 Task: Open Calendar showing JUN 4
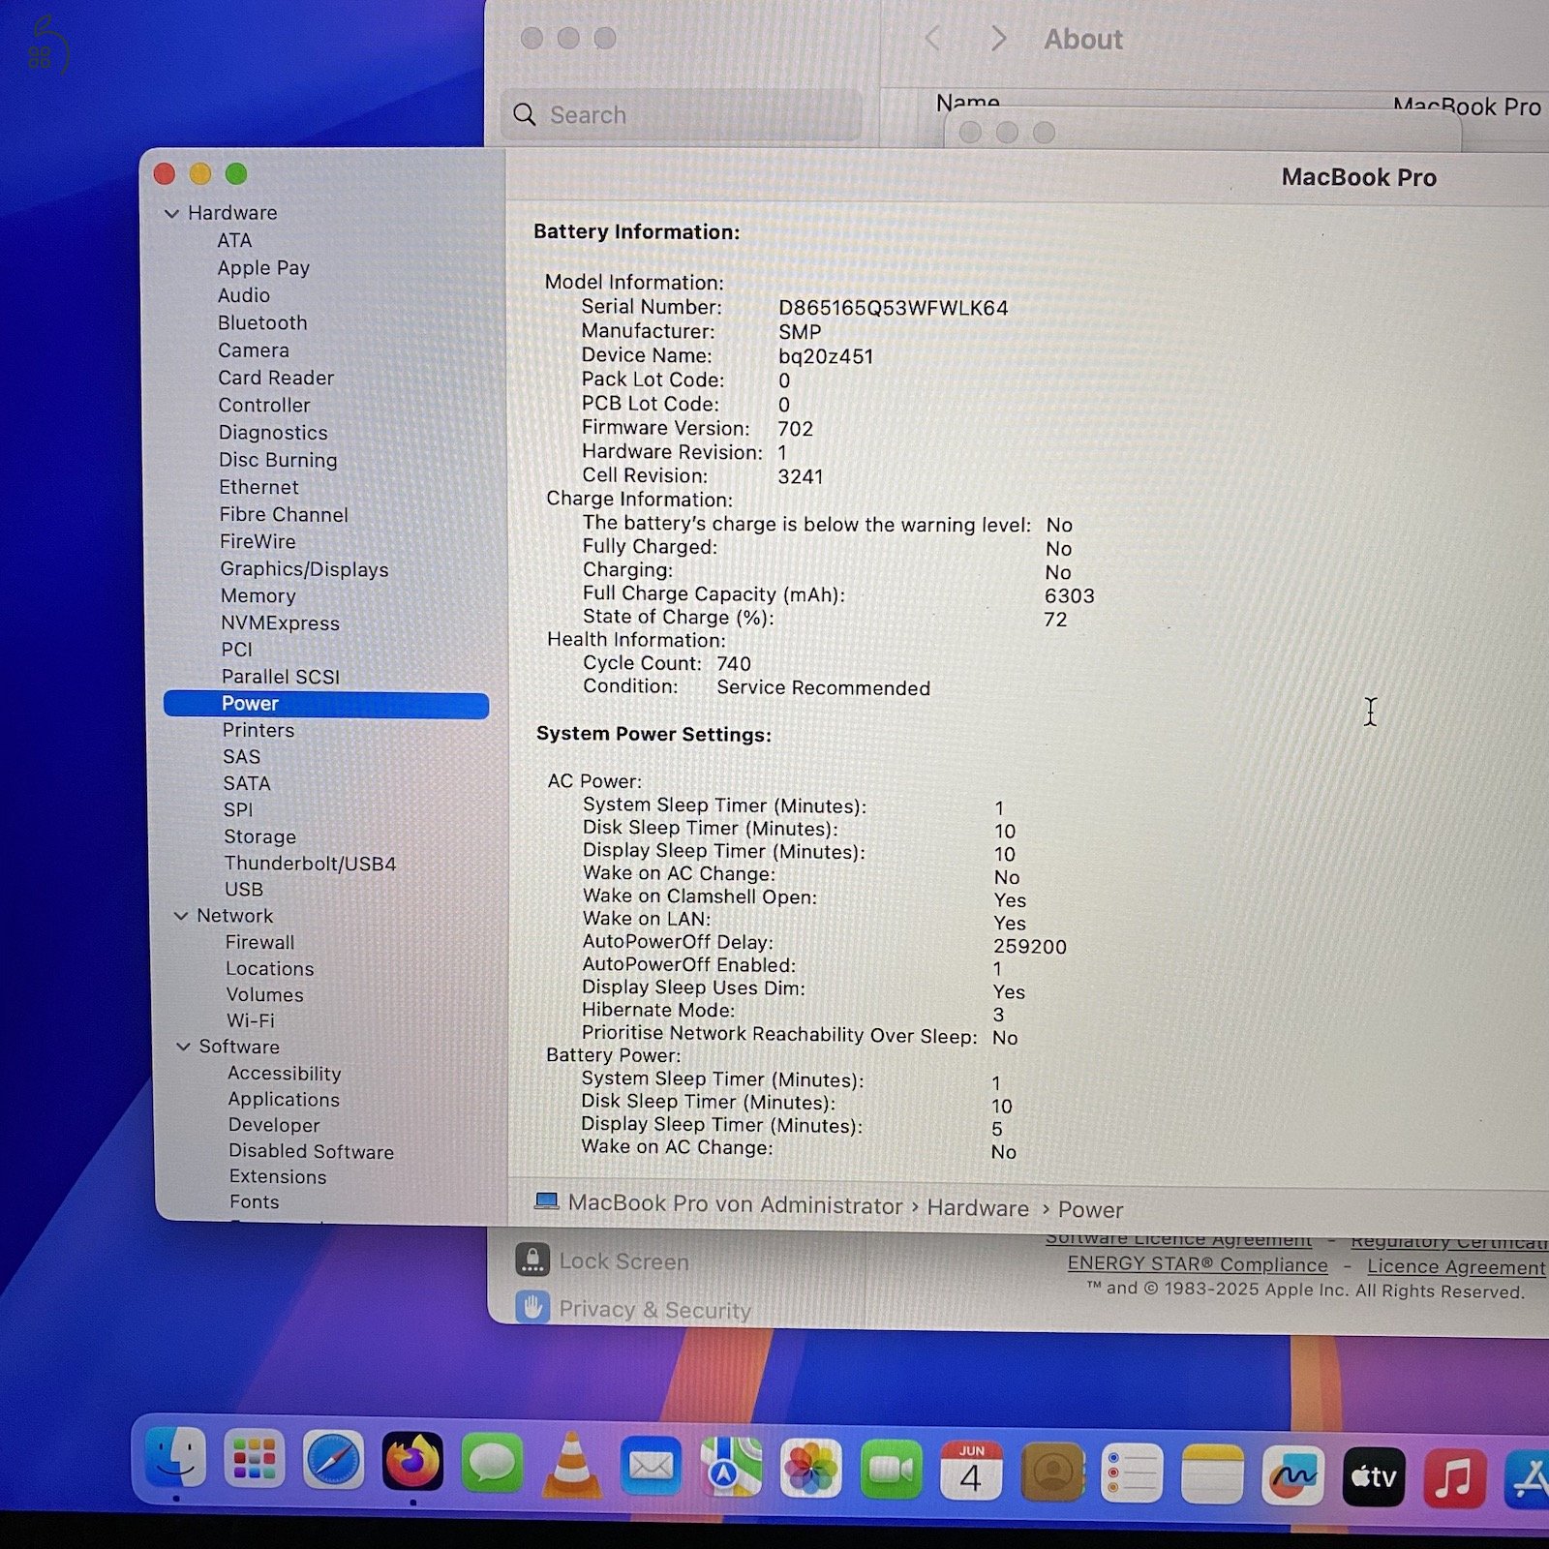pyautogui.click(x=971, y=1472)
